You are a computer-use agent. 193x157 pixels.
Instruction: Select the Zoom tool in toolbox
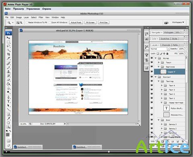[8, 127]
